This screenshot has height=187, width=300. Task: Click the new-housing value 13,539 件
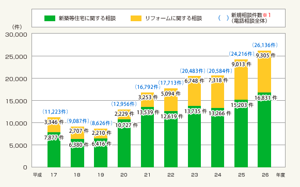[x=148, y=112]
